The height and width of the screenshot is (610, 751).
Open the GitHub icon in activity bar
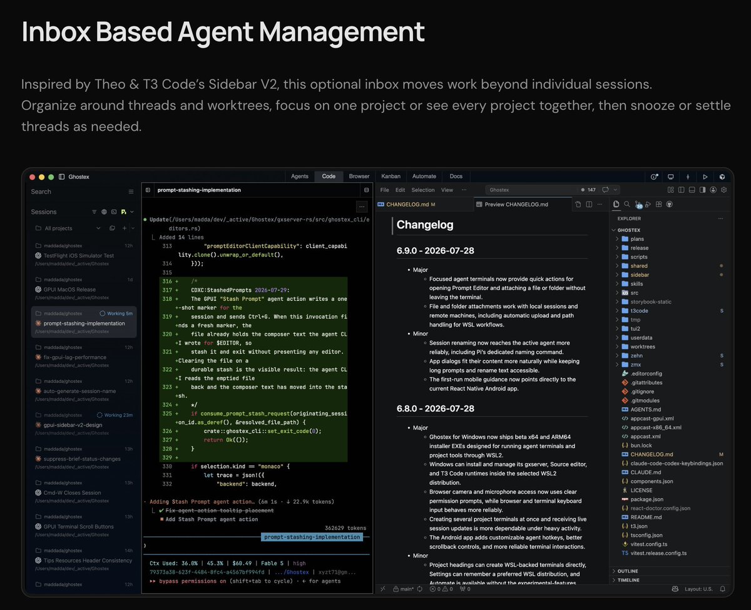pos(670,204)
